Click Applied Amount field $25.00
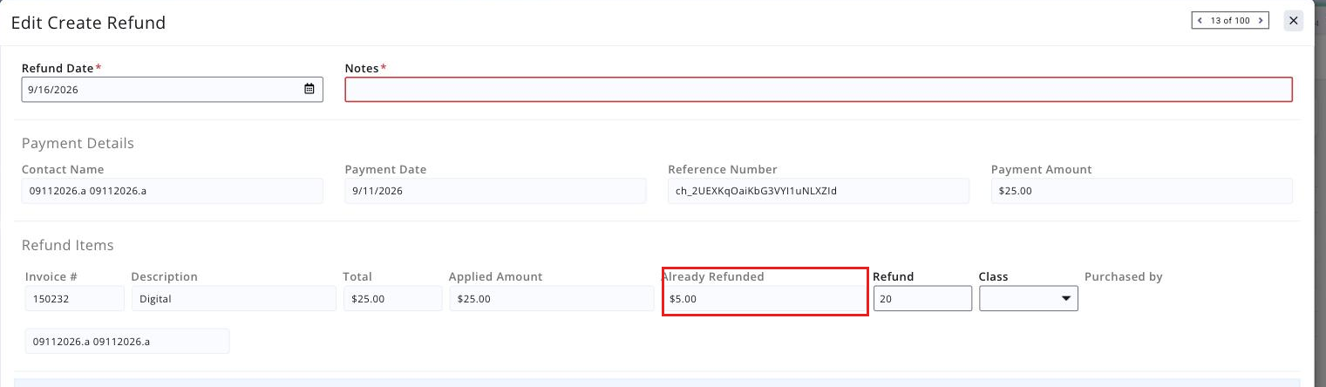 (x=551, y=298)
